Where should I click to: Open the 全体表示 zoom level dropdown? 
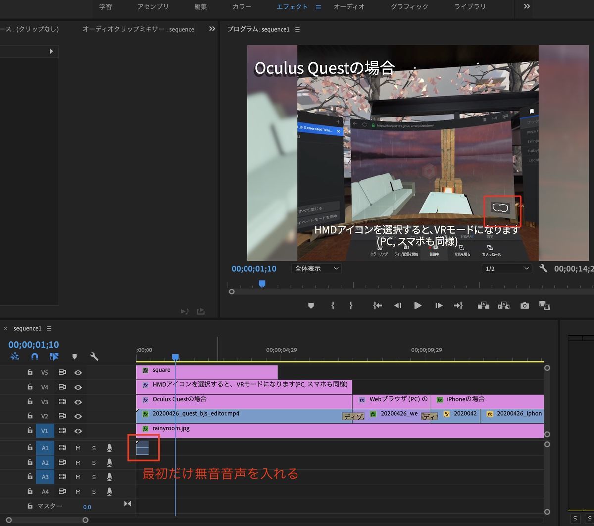(316, 268)
